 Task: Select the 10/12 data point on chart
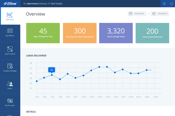(x=84, y=75)
